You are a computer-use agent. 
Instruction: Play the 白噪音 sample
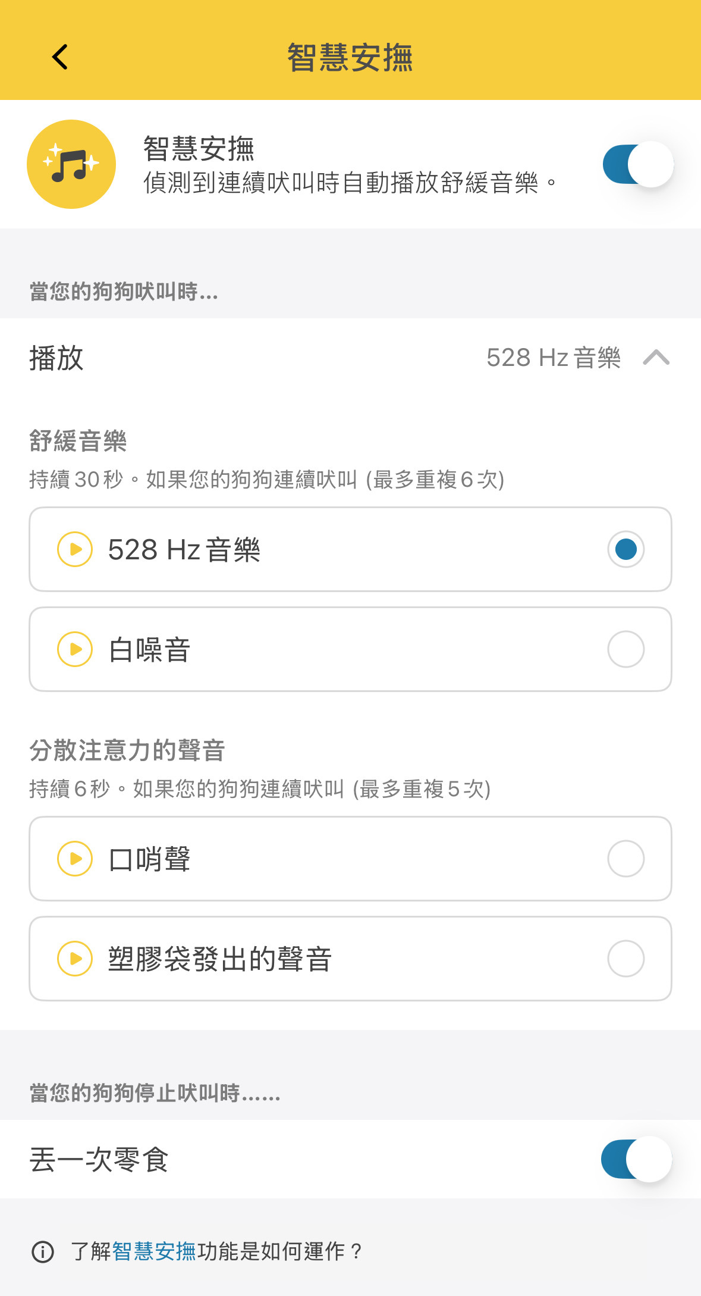point(75,649)
